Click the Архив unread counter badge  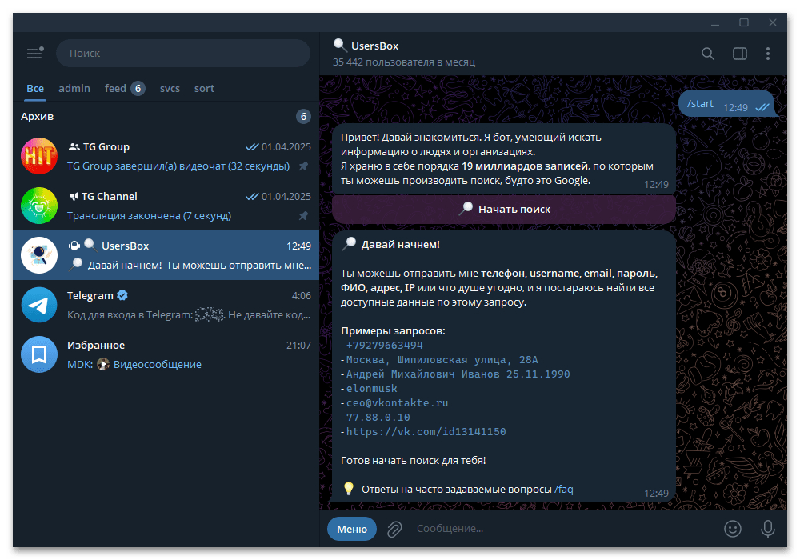[x=303, y=116]
